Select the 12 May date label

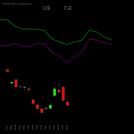(32, 127)
